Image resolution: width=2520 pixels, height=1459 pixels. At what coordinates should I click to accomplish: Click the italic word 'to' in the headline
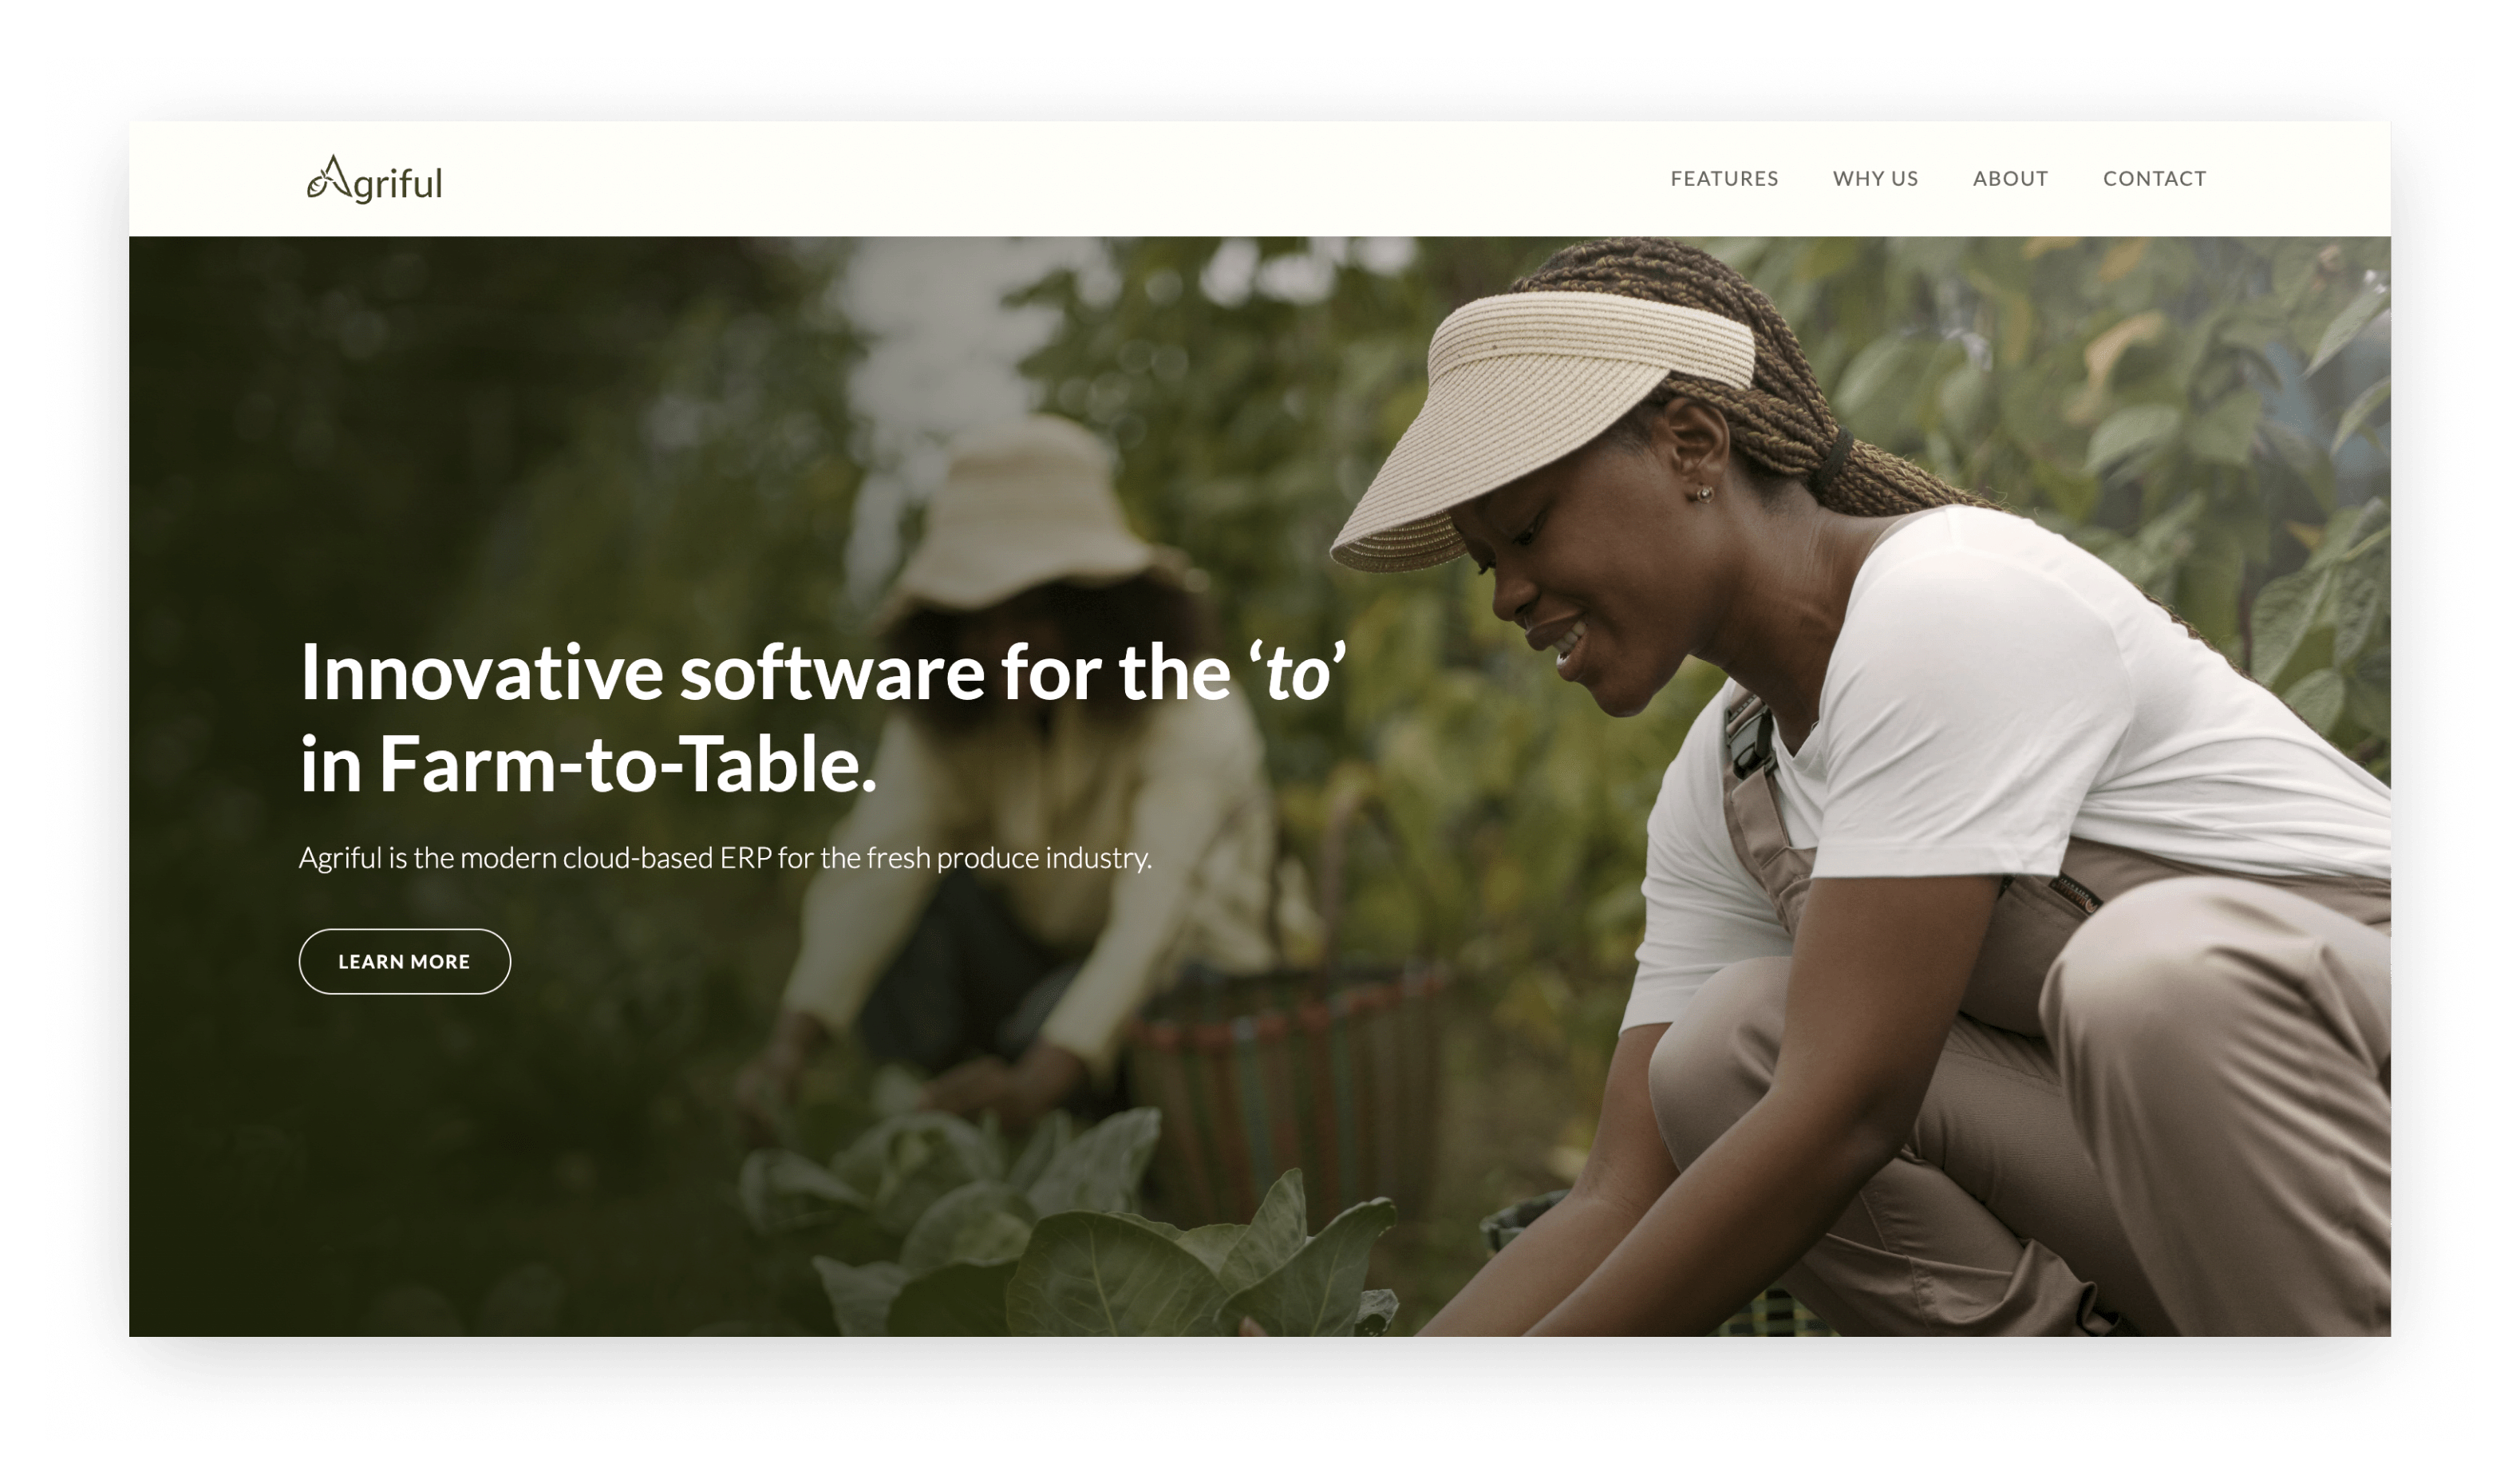click(x=1298, y=674)
